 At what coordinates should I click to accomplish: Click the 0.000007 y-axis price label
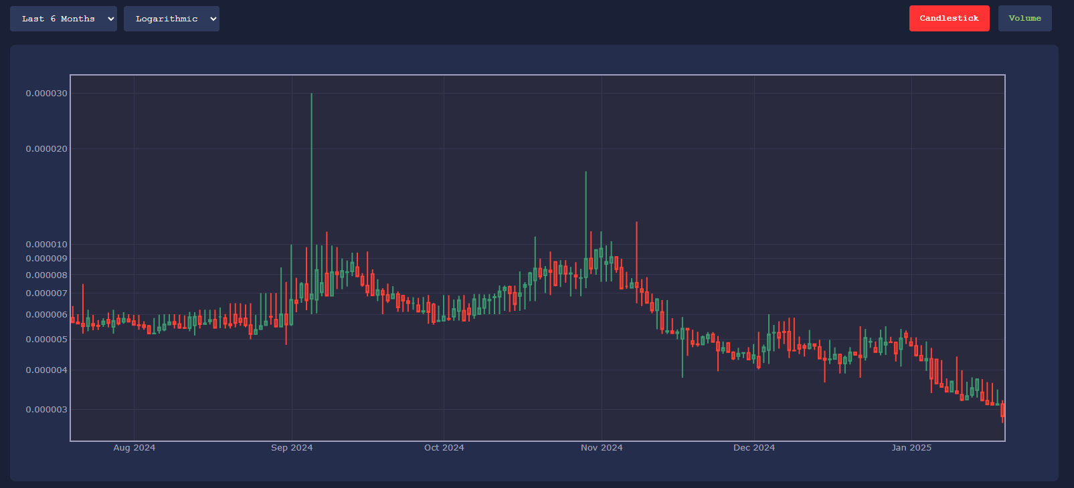(47, 293)
